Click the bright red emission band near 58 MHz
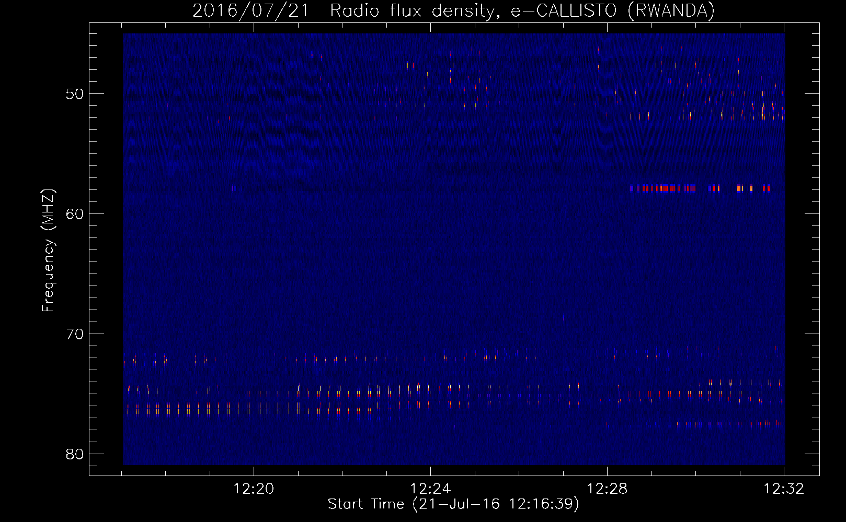The width and height of the screenshot is (846, 522). [x=700, y=188]
